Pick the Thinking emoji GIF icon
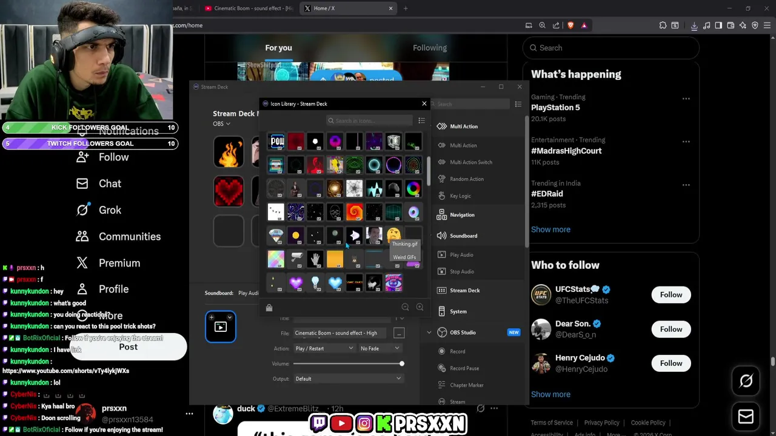The height and width of the screenshot is (436, 776). [x=393, y=234]
